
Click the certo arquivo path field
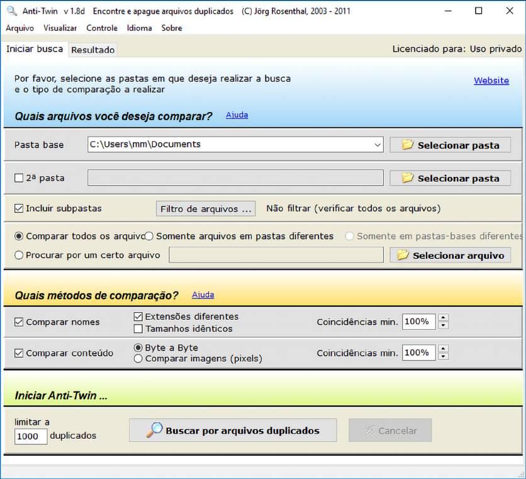276,255
